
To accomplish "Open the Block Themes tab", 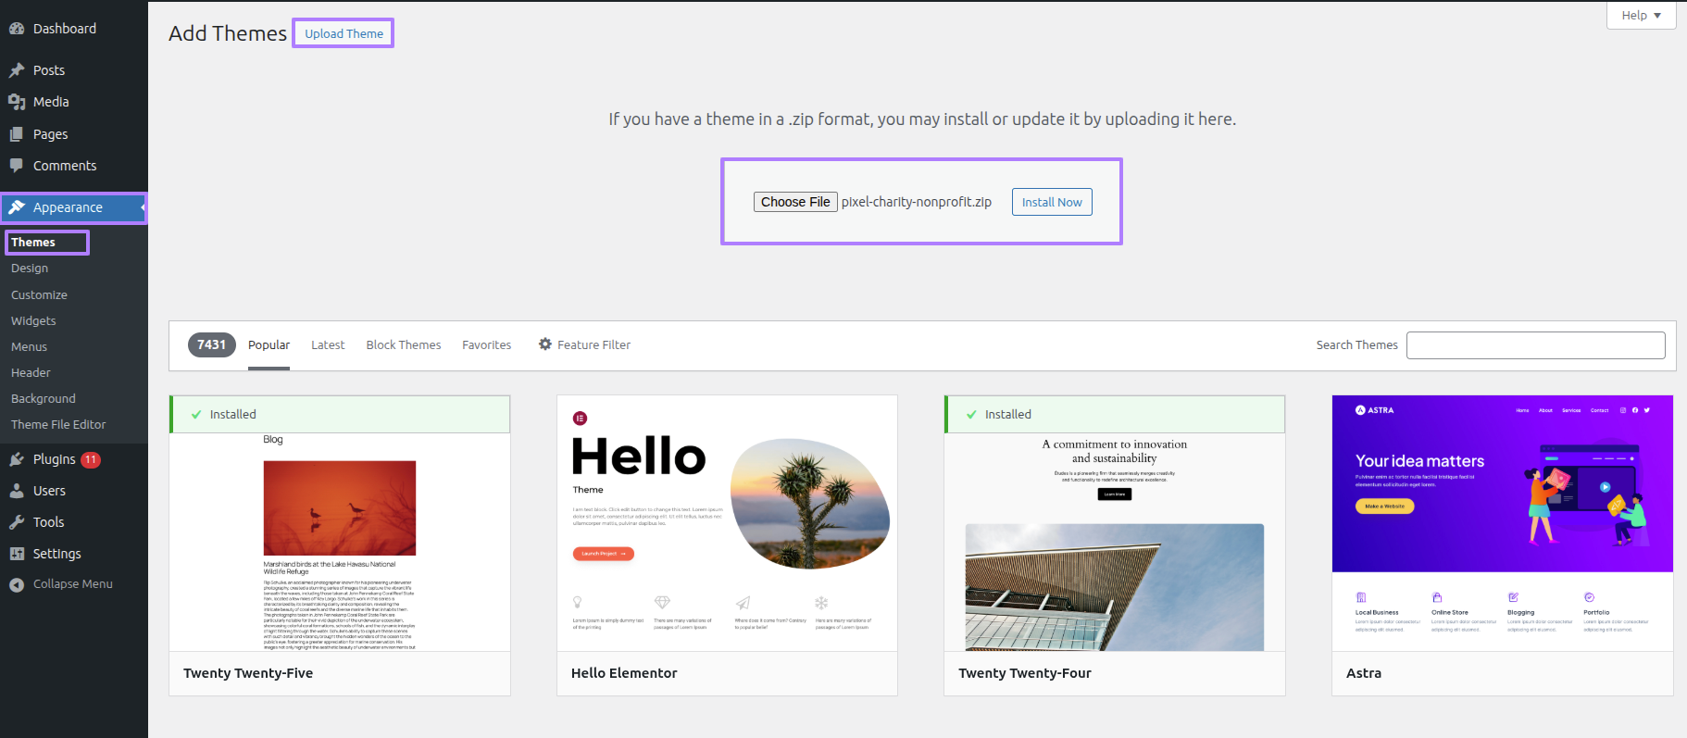I will point(404,345).
